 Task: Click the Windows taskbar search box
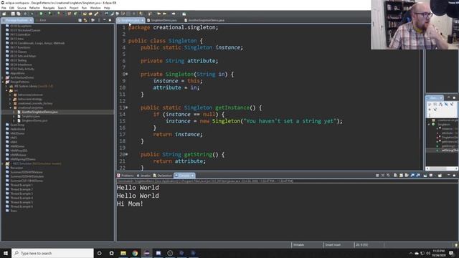coord(52,253)
